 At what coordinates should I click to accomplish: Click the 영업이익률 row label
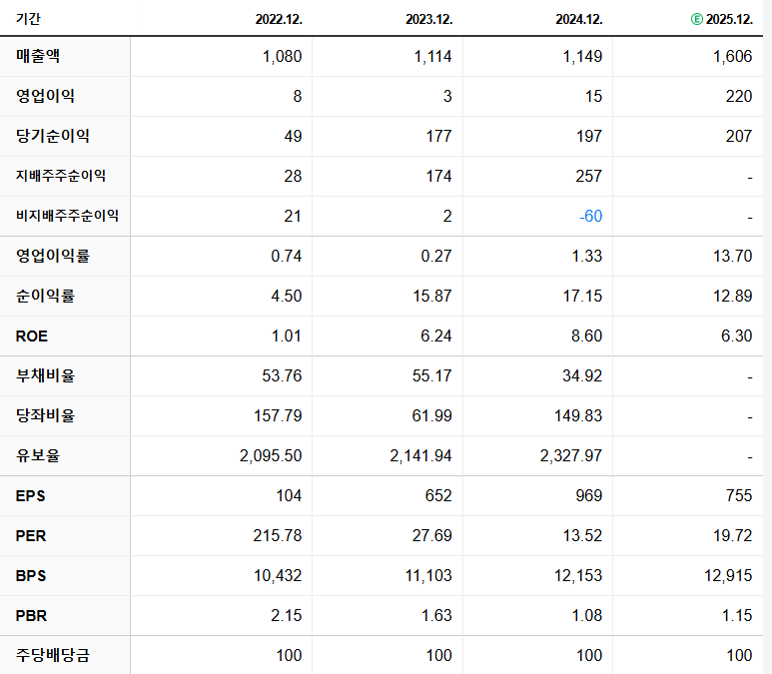52,256
